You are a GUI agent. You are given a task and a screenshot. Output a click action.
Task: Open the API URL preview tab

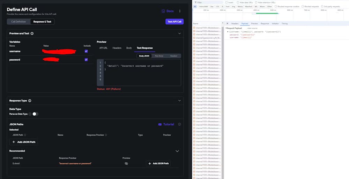[x=103, y=48]
